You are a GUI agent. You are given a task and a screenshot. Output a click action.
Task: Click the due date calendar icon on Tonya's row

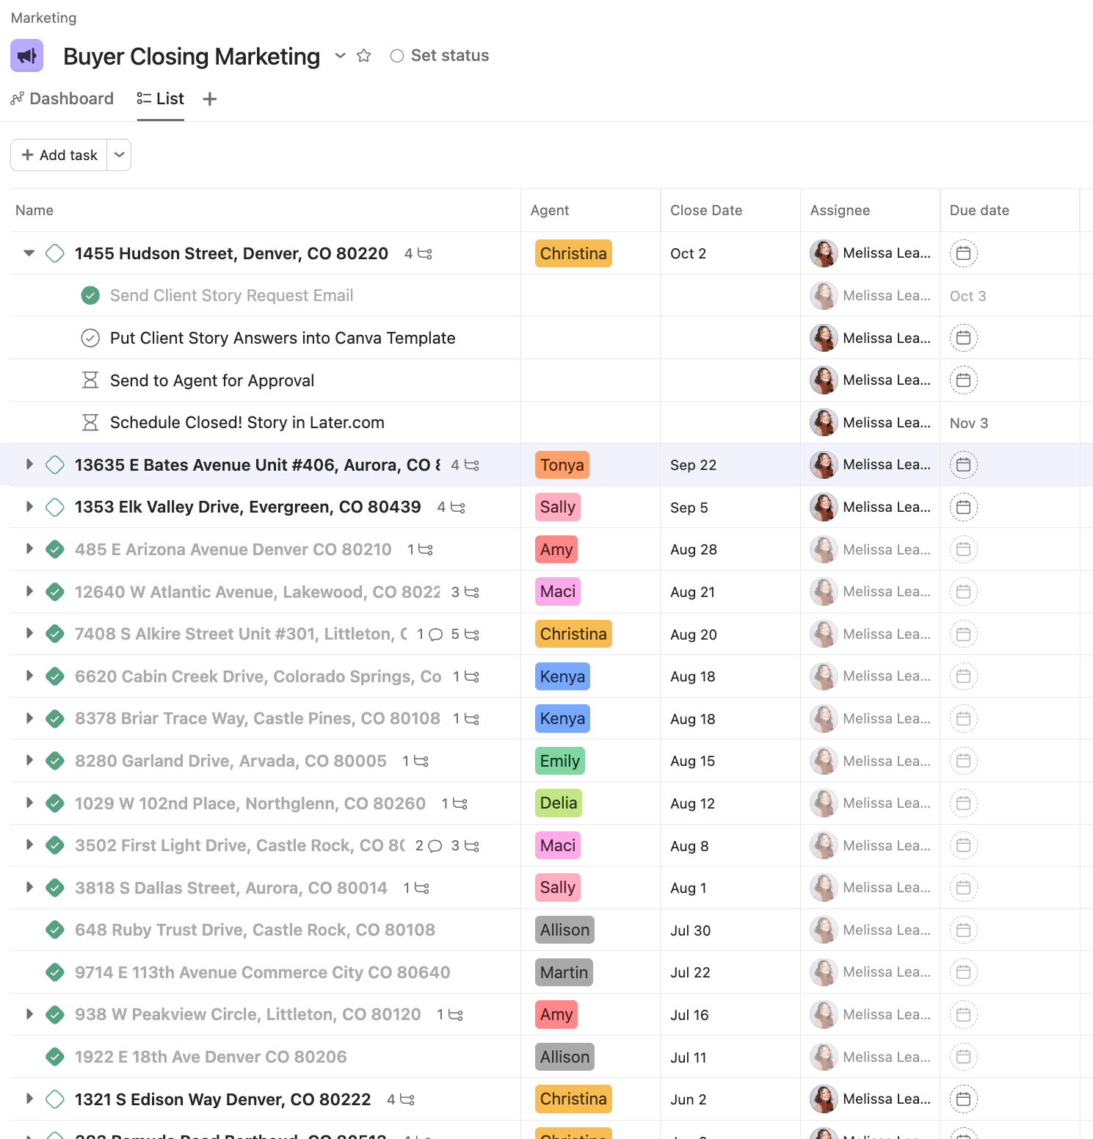pos(963,464)
